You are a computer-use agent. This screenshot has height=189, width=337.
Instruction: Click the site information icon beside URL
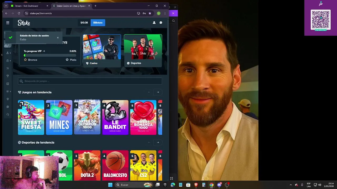point(26,13)
